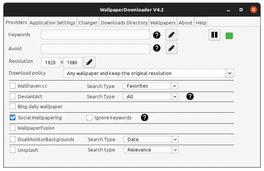Enable the WallpaperFusion provider checkbox
The width and height of the screenshot is (264, 171).
pos(13,128)
